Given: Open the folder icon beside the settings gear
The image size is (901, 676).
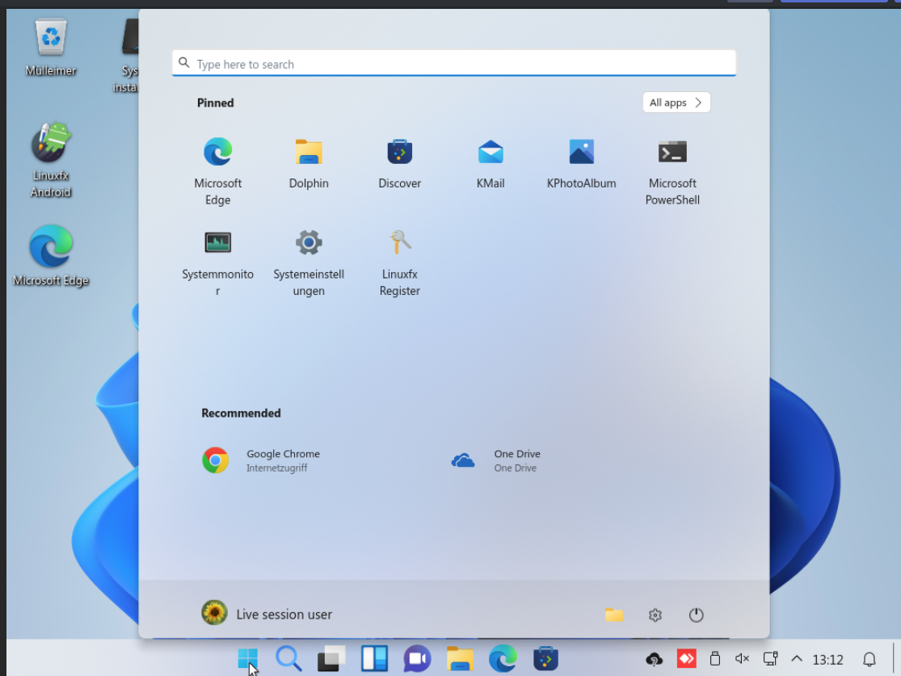Looking at the screenshot, I should (x=613, y=615).
